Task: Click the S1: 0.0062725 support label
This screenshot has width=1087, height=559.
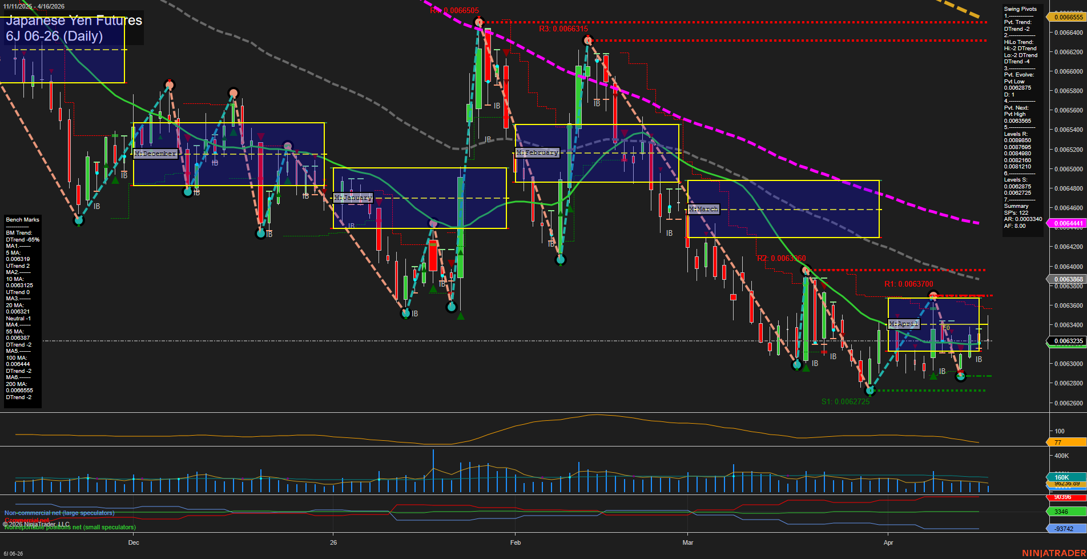Action: click(846, 401)
